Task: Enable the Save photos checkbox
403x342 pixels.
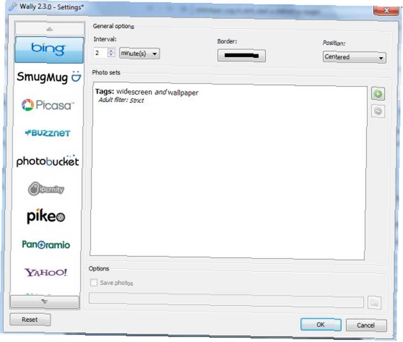Action: tap(94, 283)
